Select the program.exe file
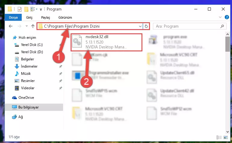 pos(176,42)
